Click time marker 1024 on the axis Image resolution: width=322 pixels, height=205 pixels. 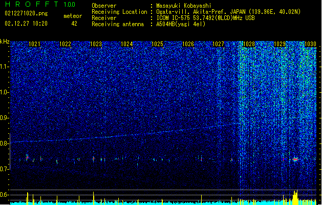click(127, 44)
